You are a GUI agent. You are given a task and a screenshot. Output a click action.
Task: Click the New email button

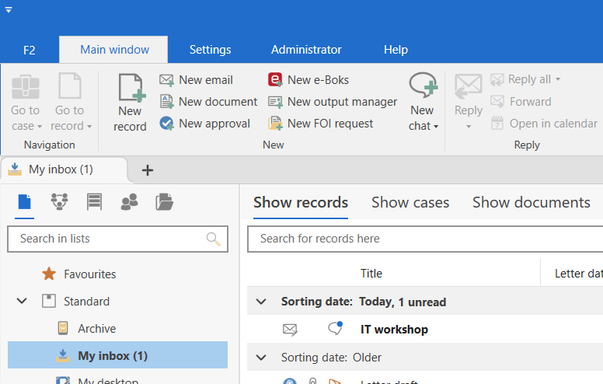(x=196, y=80)
